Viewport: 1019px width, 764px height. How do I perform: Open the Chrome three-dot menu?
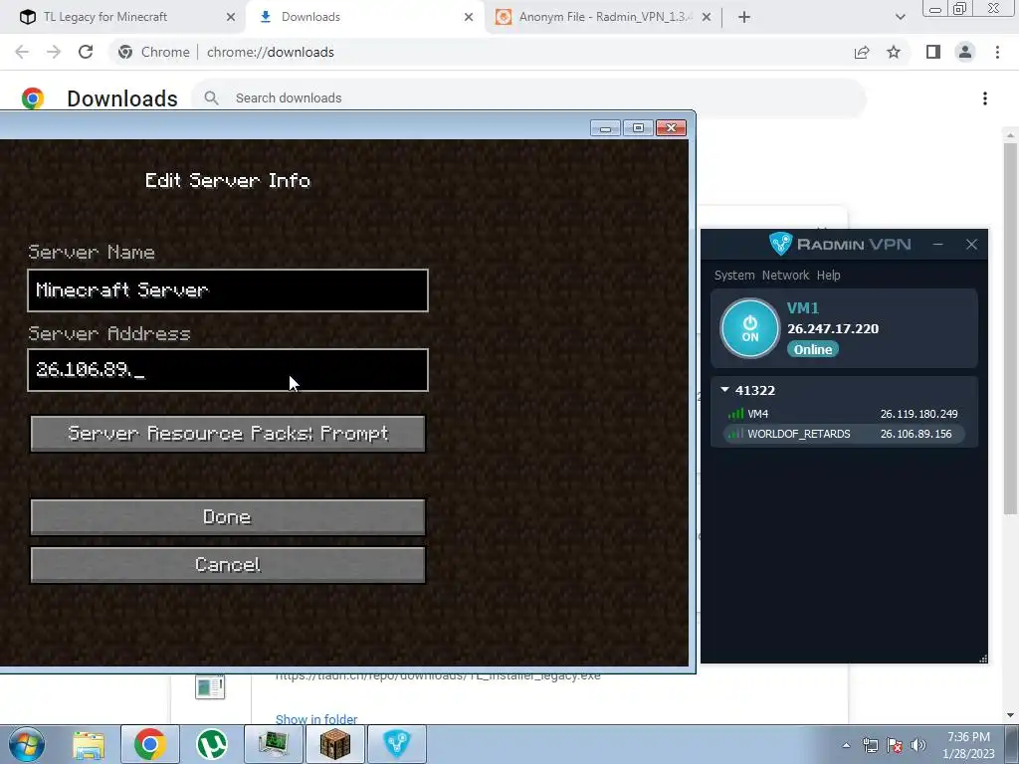pyautogui.click(x=997, y=52)
